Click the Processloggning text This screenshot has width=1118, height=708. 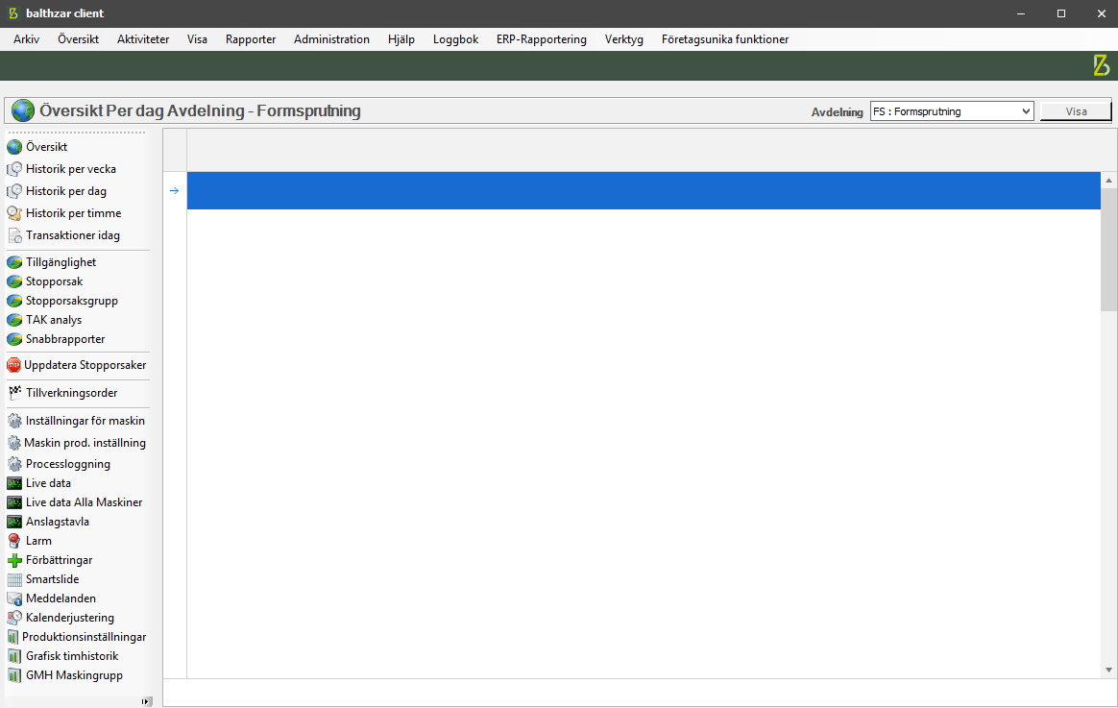tap(68, 464)
